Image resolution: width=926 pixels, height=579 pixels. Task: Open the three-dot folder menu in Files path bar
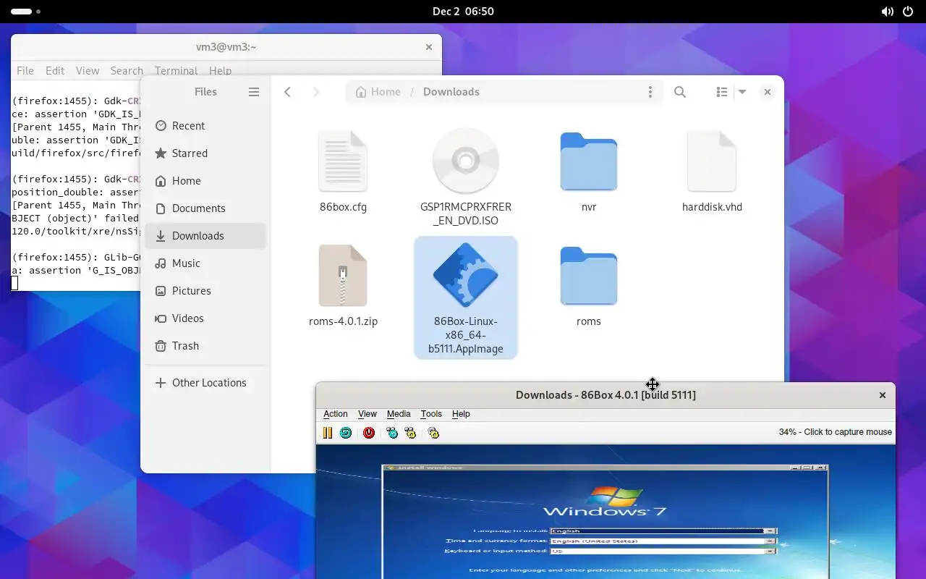tap(650, 92)
